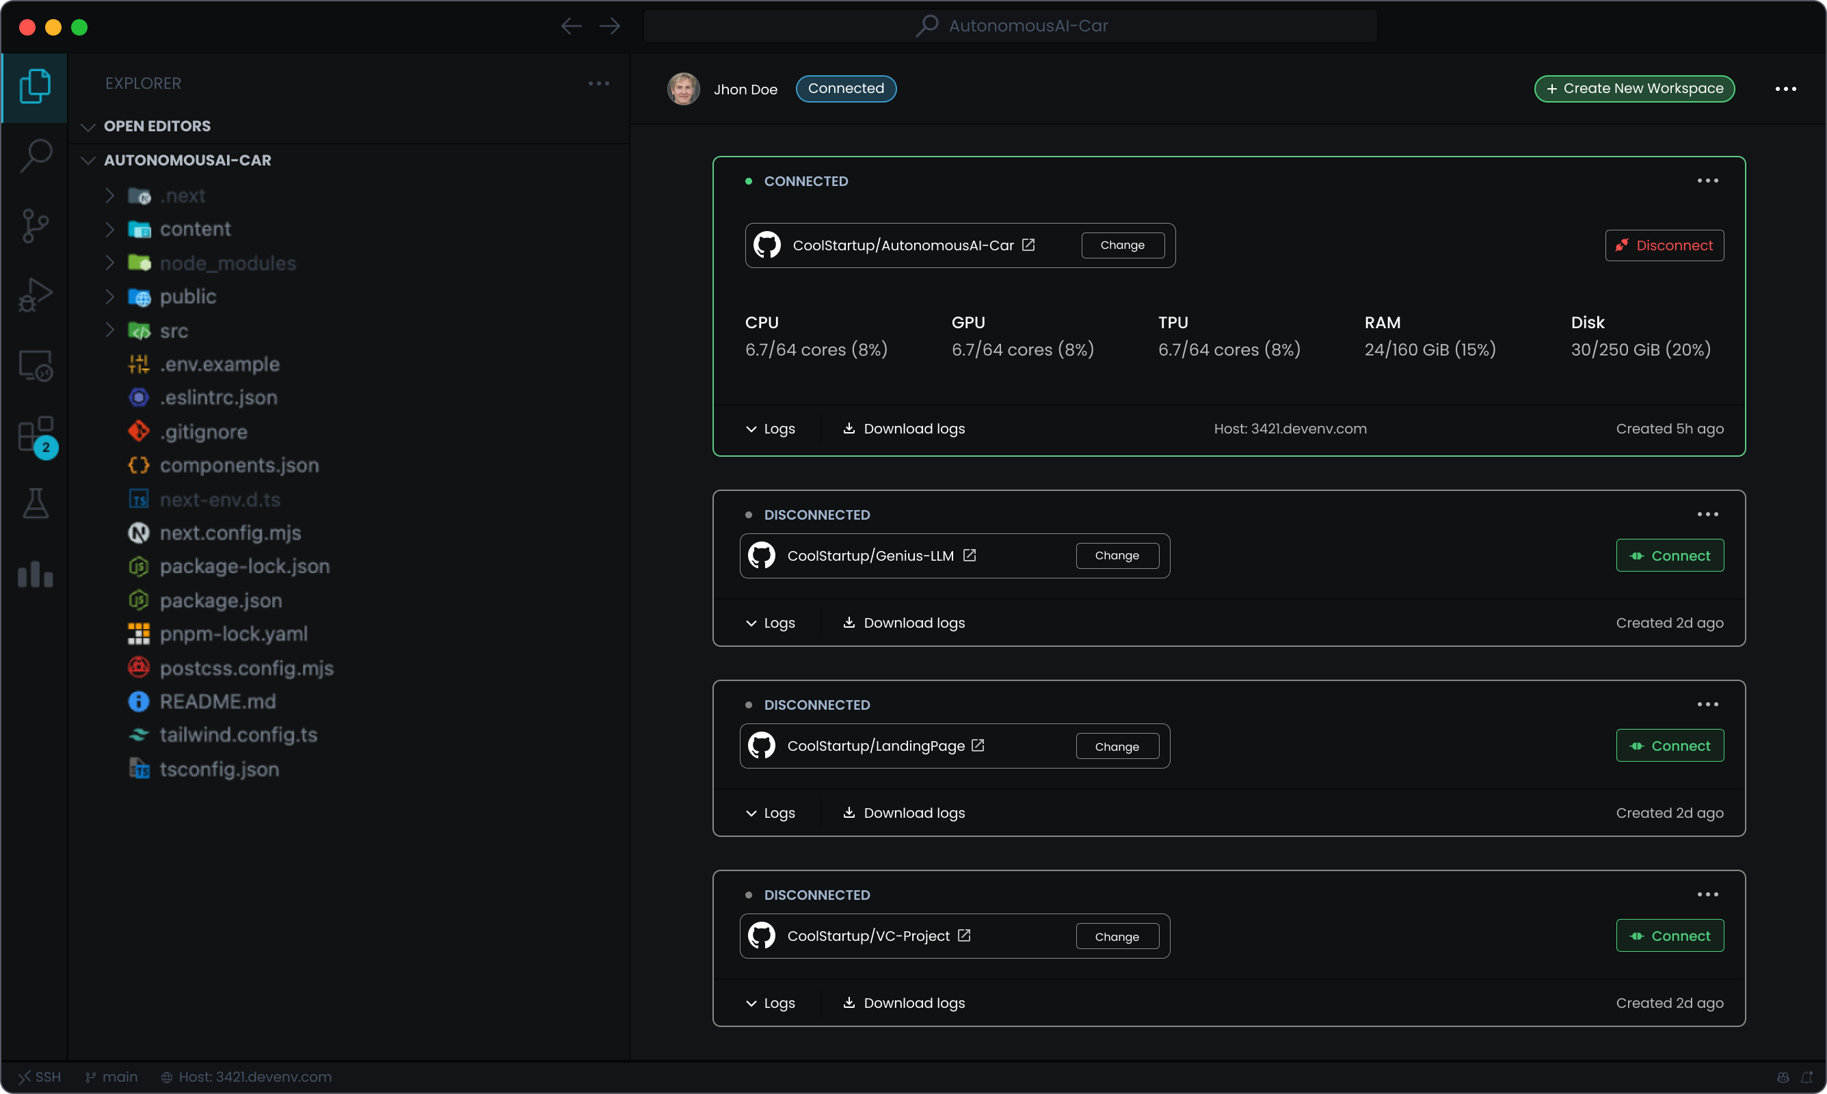Open the next.config.mjs file
Viewport: 1827px width, 1094px height.
[x=215, y=532]
